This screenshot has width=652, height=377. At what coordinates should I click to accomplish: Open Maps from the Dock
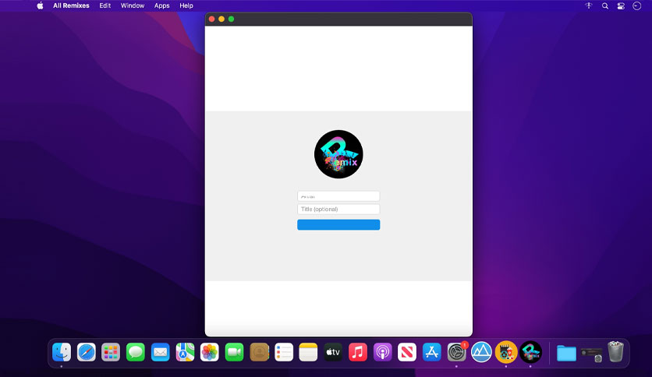click(x=185, y=353)
